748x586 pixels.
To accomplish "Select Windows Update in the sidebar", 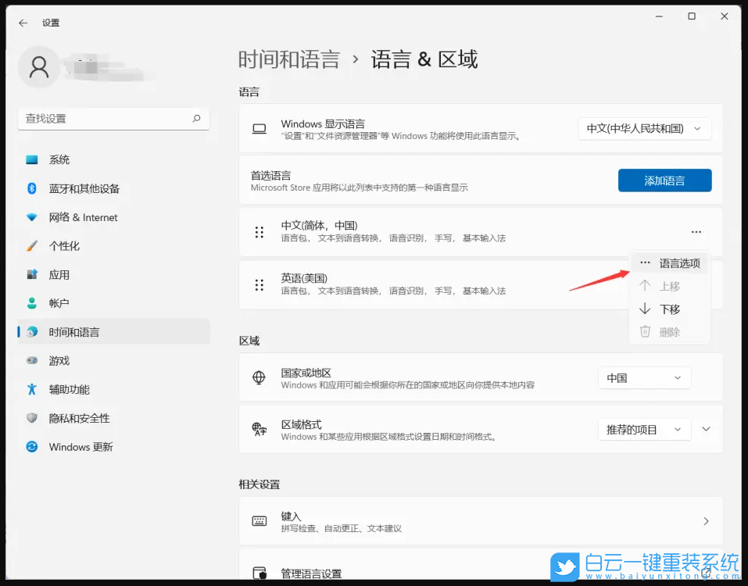I will [x=82, y=447].
